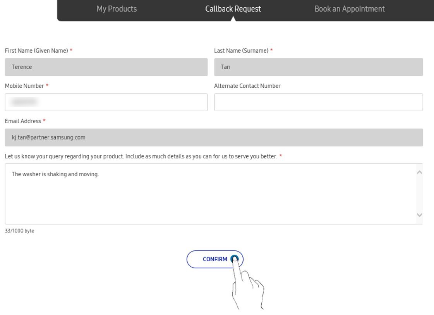Click the 'Email Address' label

coord(23,121)
